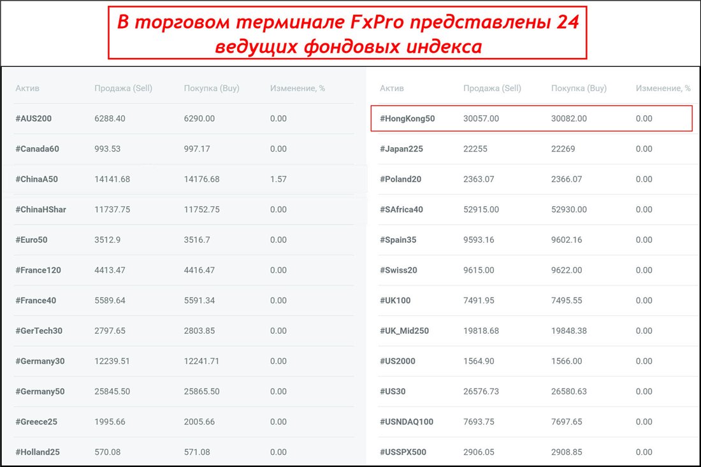701x467 pixels.
Task: Open the #Euro50 index
Action: (31, 240)
